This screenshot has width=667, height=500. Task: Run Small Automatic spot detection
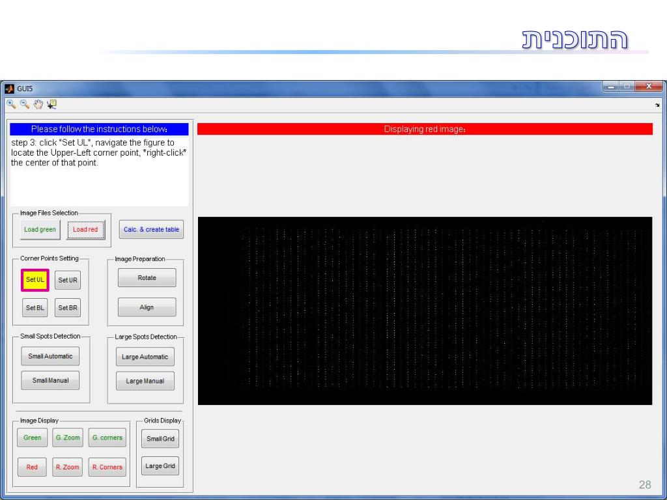click(50, 356)
